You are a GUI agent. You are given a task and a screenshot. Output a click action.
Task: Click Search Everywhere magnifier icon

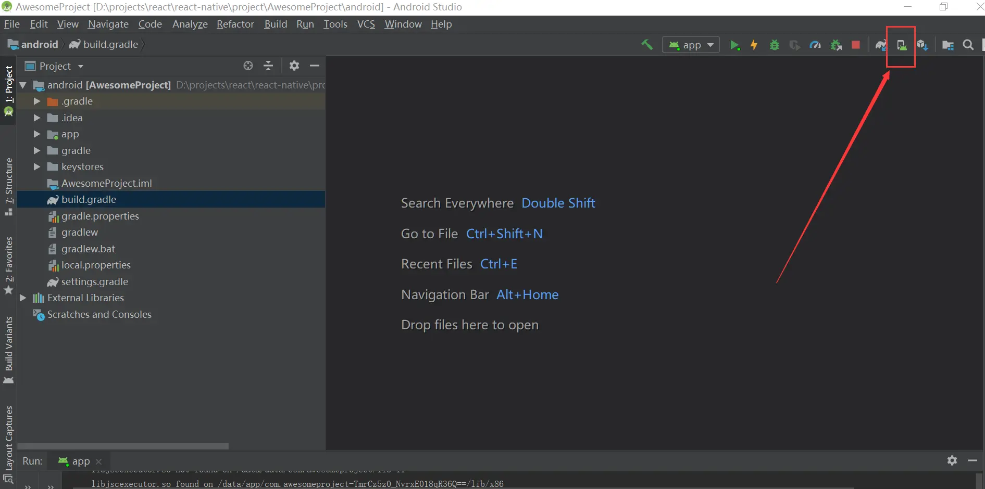968,45
